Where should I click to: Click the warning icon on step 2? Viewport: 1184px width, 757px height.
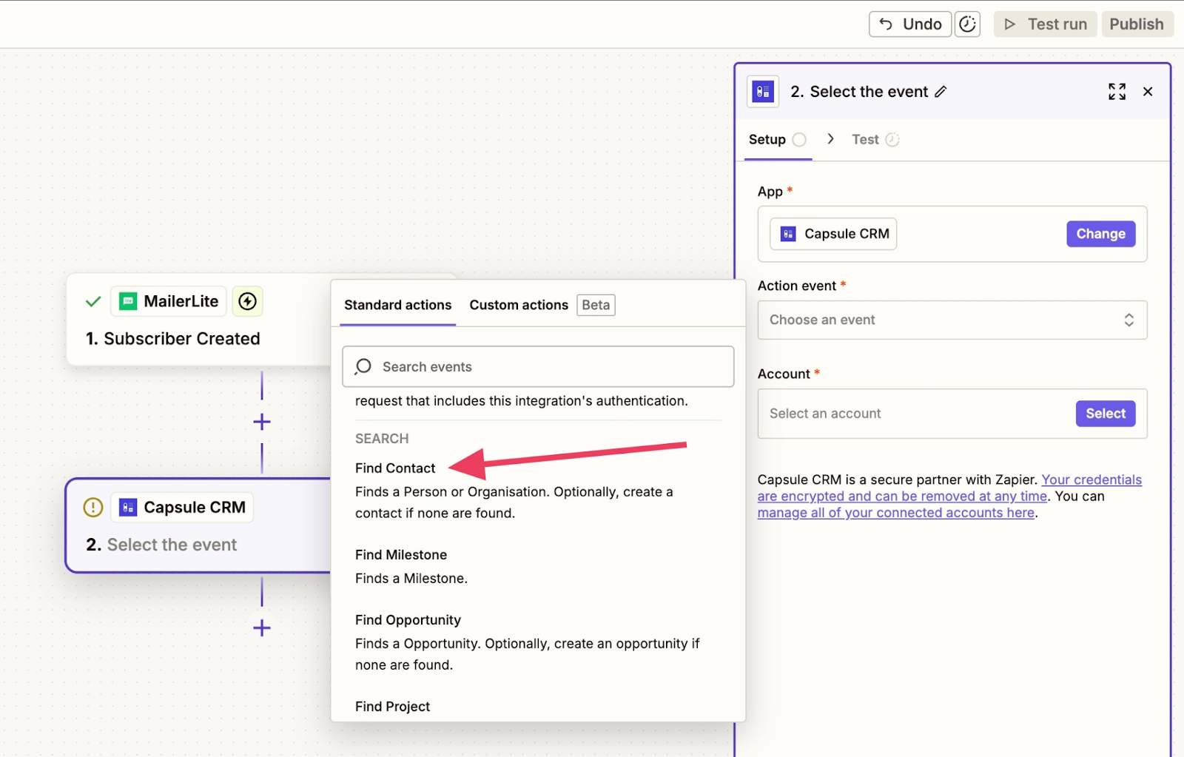[93, 508]
